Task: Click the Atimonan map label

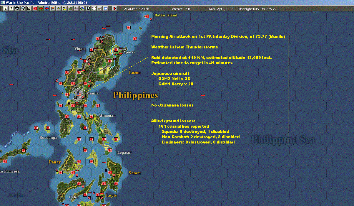Action: [107, 116]
